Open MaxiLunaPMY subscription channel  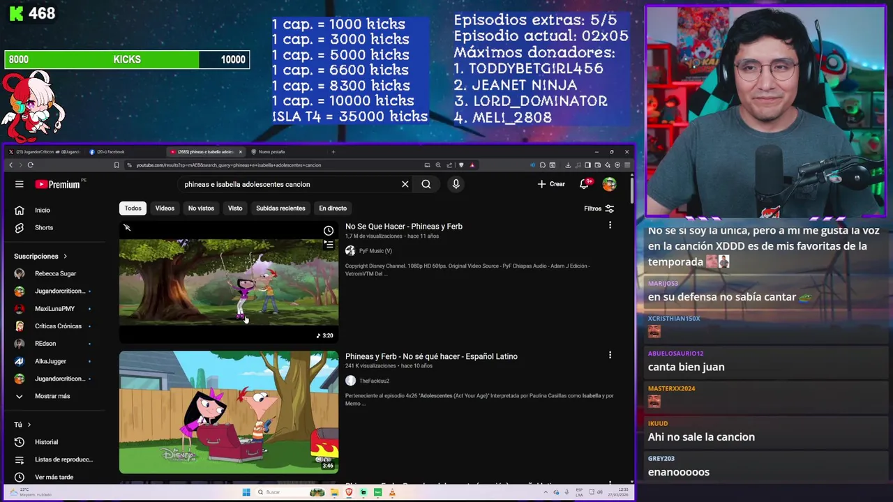click(53, 308)
